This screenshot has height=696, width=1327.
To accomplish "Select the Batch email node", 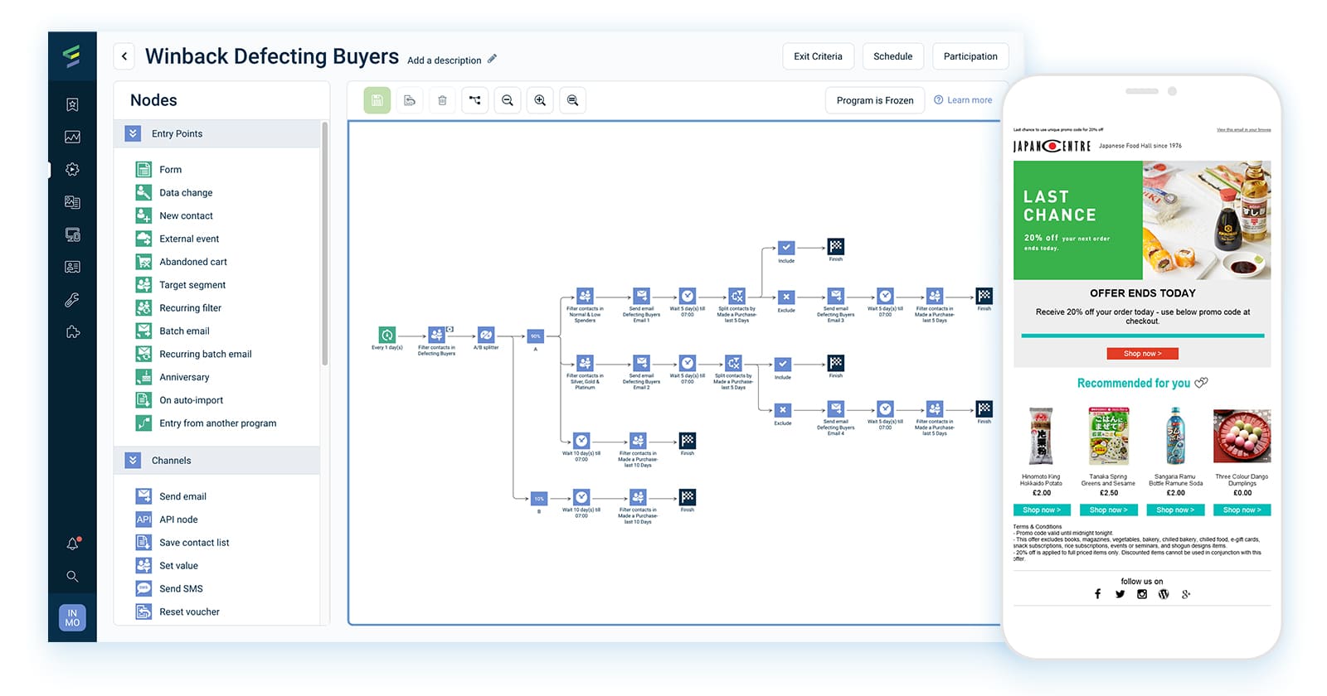I will (173, 331).
